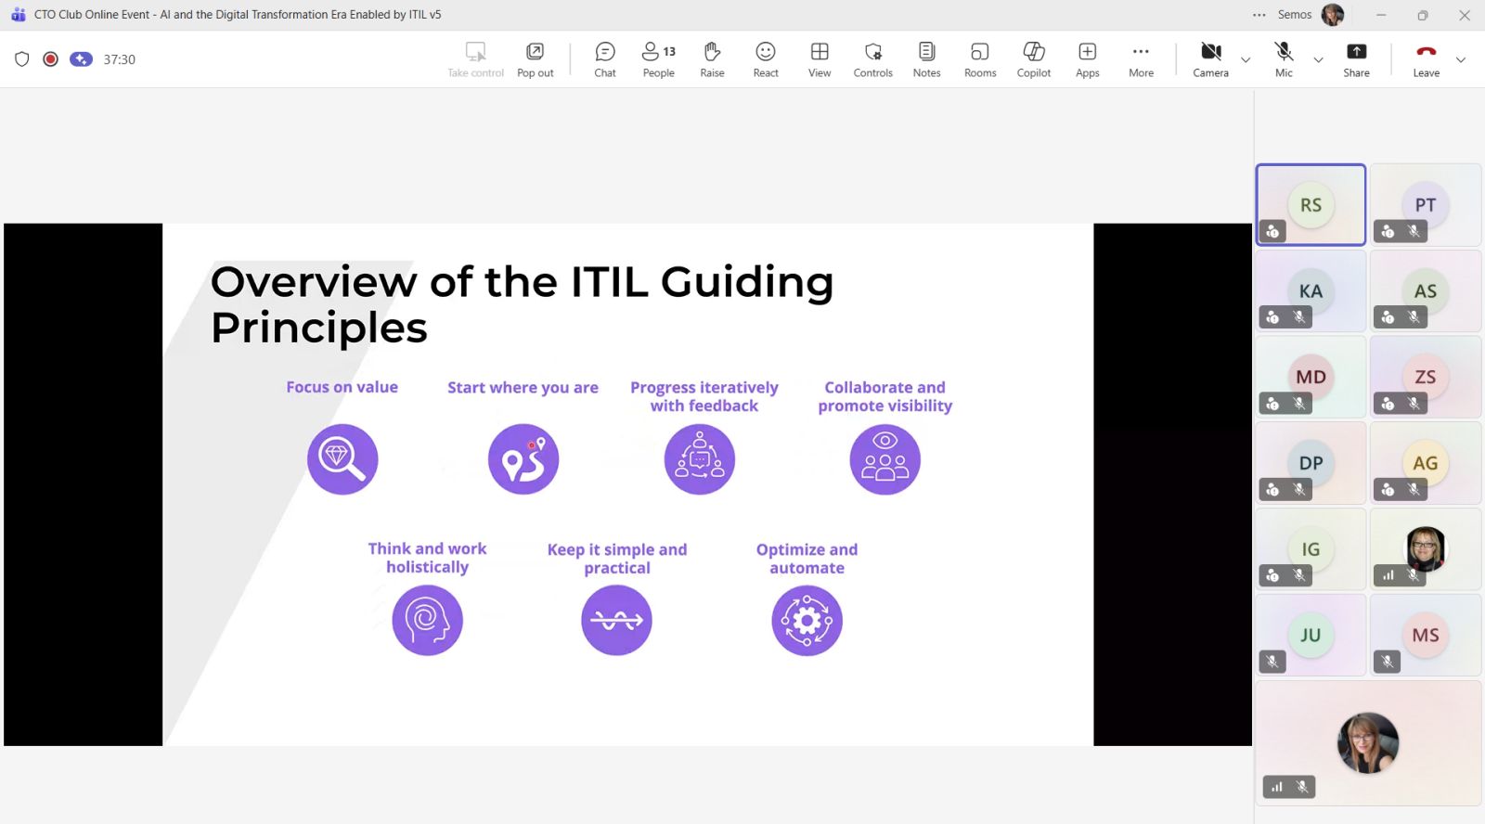Open the Apps menu
The image size is (1485, 824).
tap(1088, 59)
